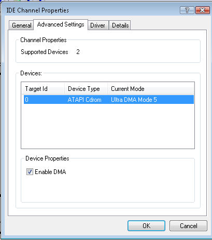Close the IDE Channel Properties dialog

click(x=202, y=10)
